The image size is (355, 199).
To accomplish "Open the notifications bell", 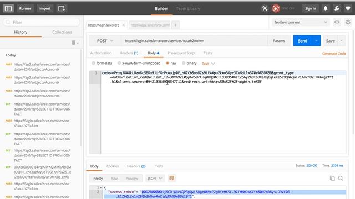I will (x=326, y=9).
